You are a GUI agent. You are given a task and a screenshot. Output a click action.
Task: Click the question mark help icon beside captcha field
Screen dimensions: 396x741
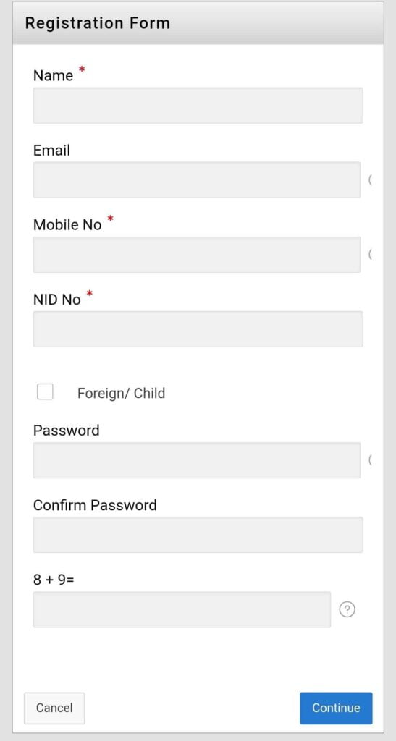tap(347, 609)
